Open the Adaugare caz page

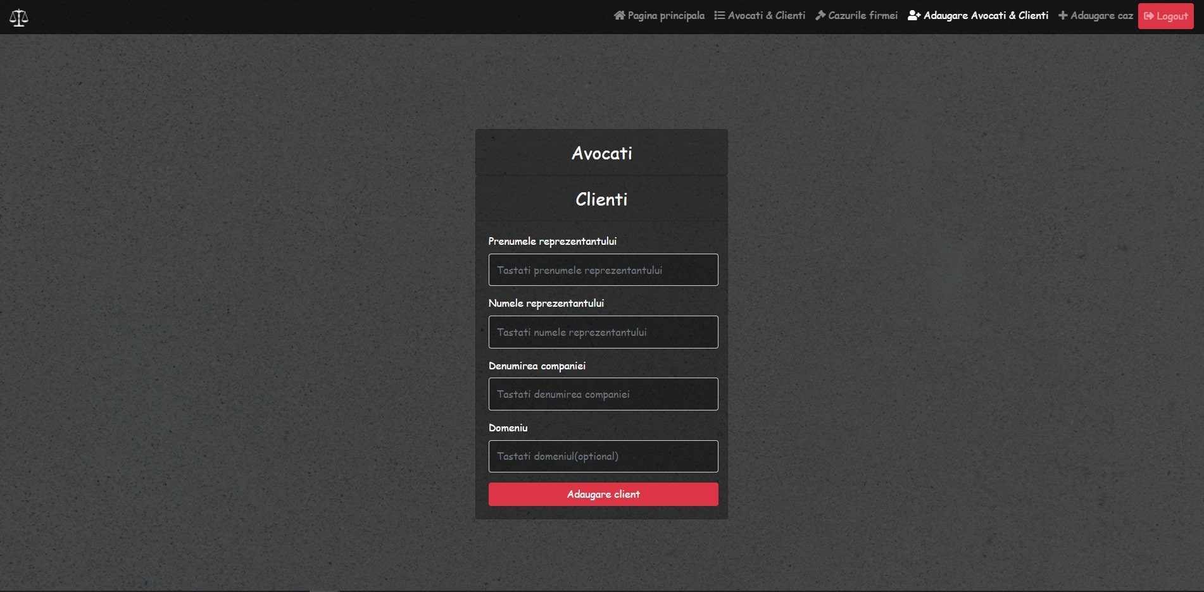pyautogui.click(x=1101, y=16)
